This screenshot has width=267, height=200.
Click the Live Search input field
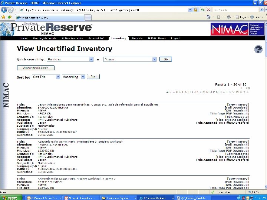click(236, 10)
